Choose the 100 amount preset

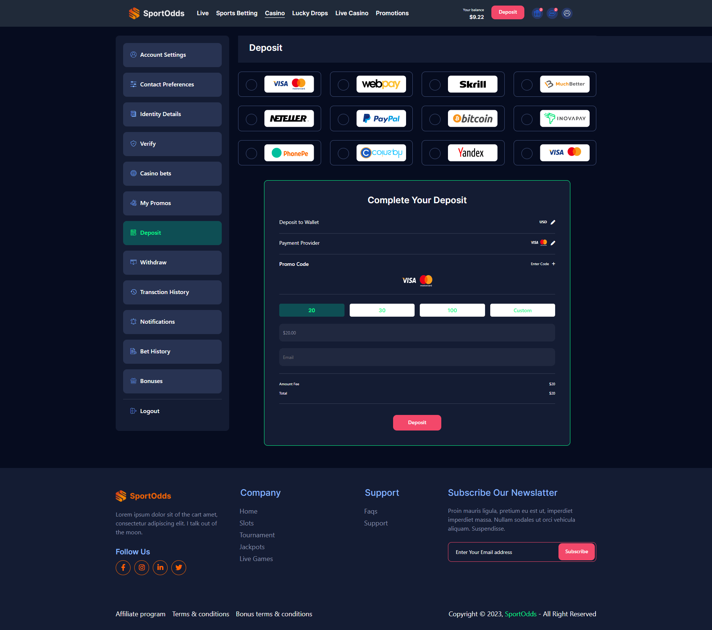point(452,310)
